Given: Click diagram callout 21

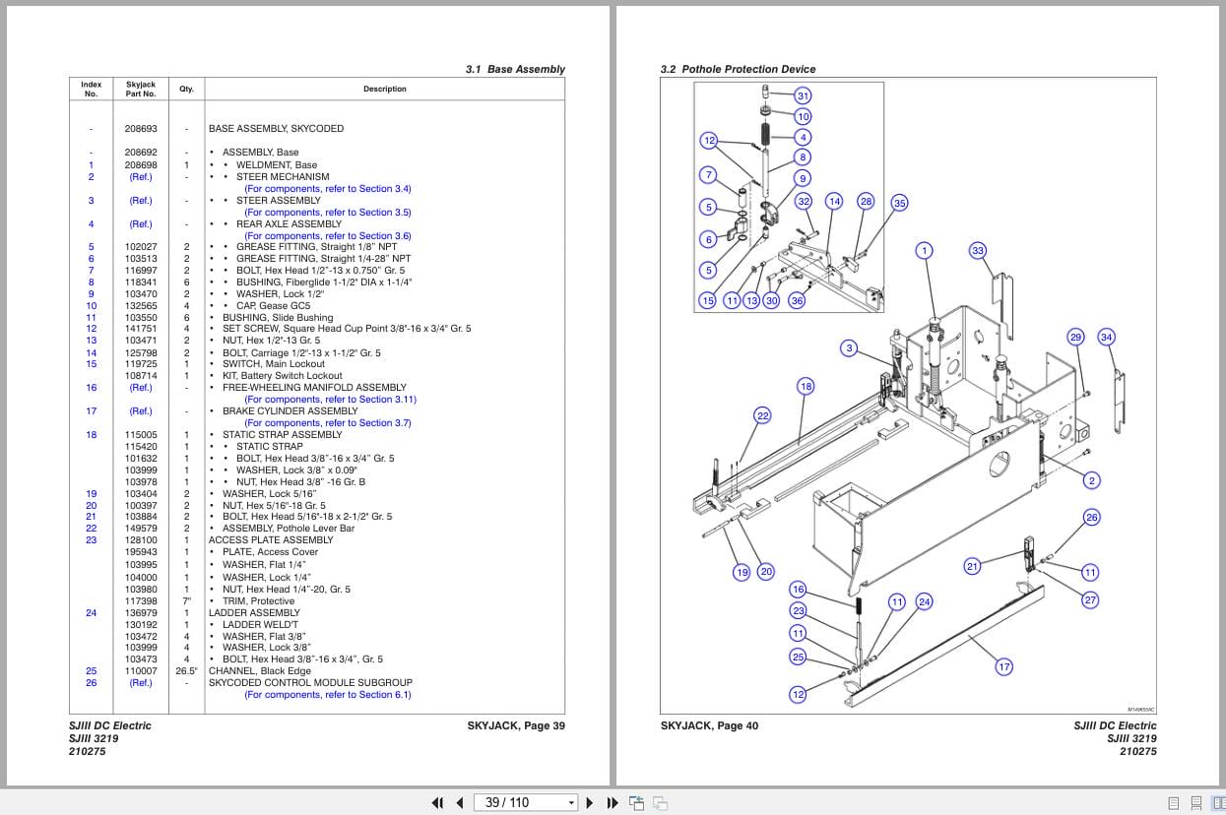Looking at the screenshot, I should tap(972, 566).
